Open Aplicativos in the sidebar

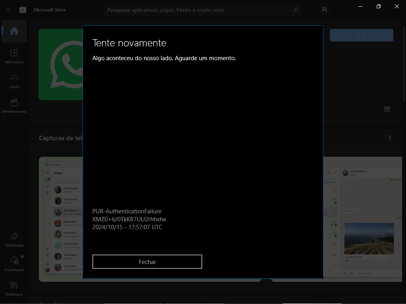[14, 56]
